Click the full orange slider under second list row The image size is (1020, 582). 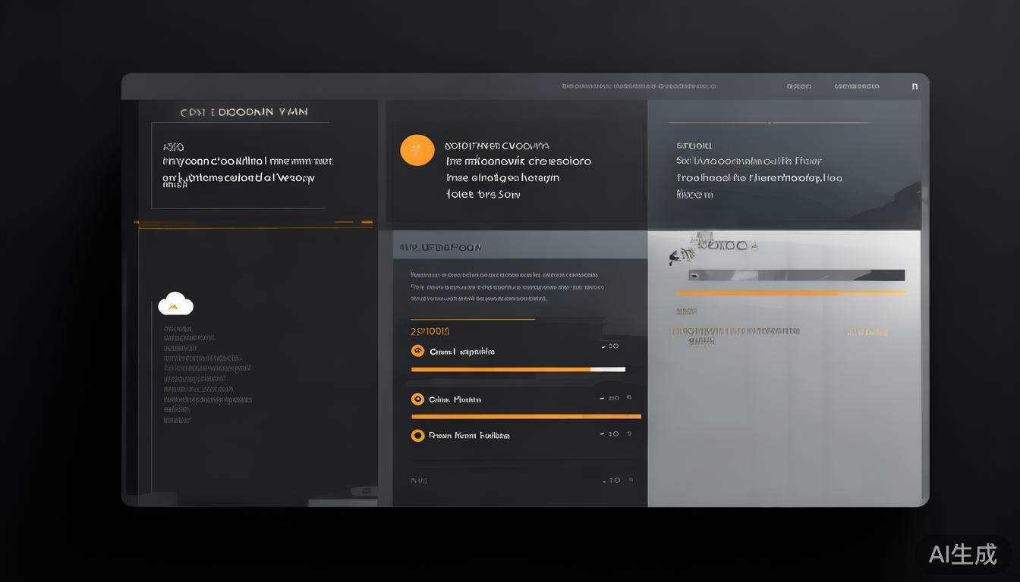(x=525, y=417)
